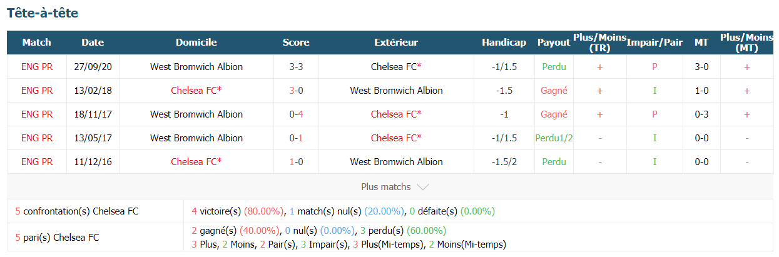
Task: Click the Impair/Pair column header
Action: [x=654, y=43]
